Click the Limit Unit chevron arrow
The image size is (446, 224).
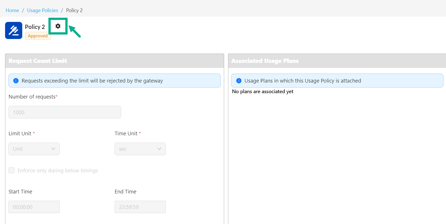pos(53,149)
